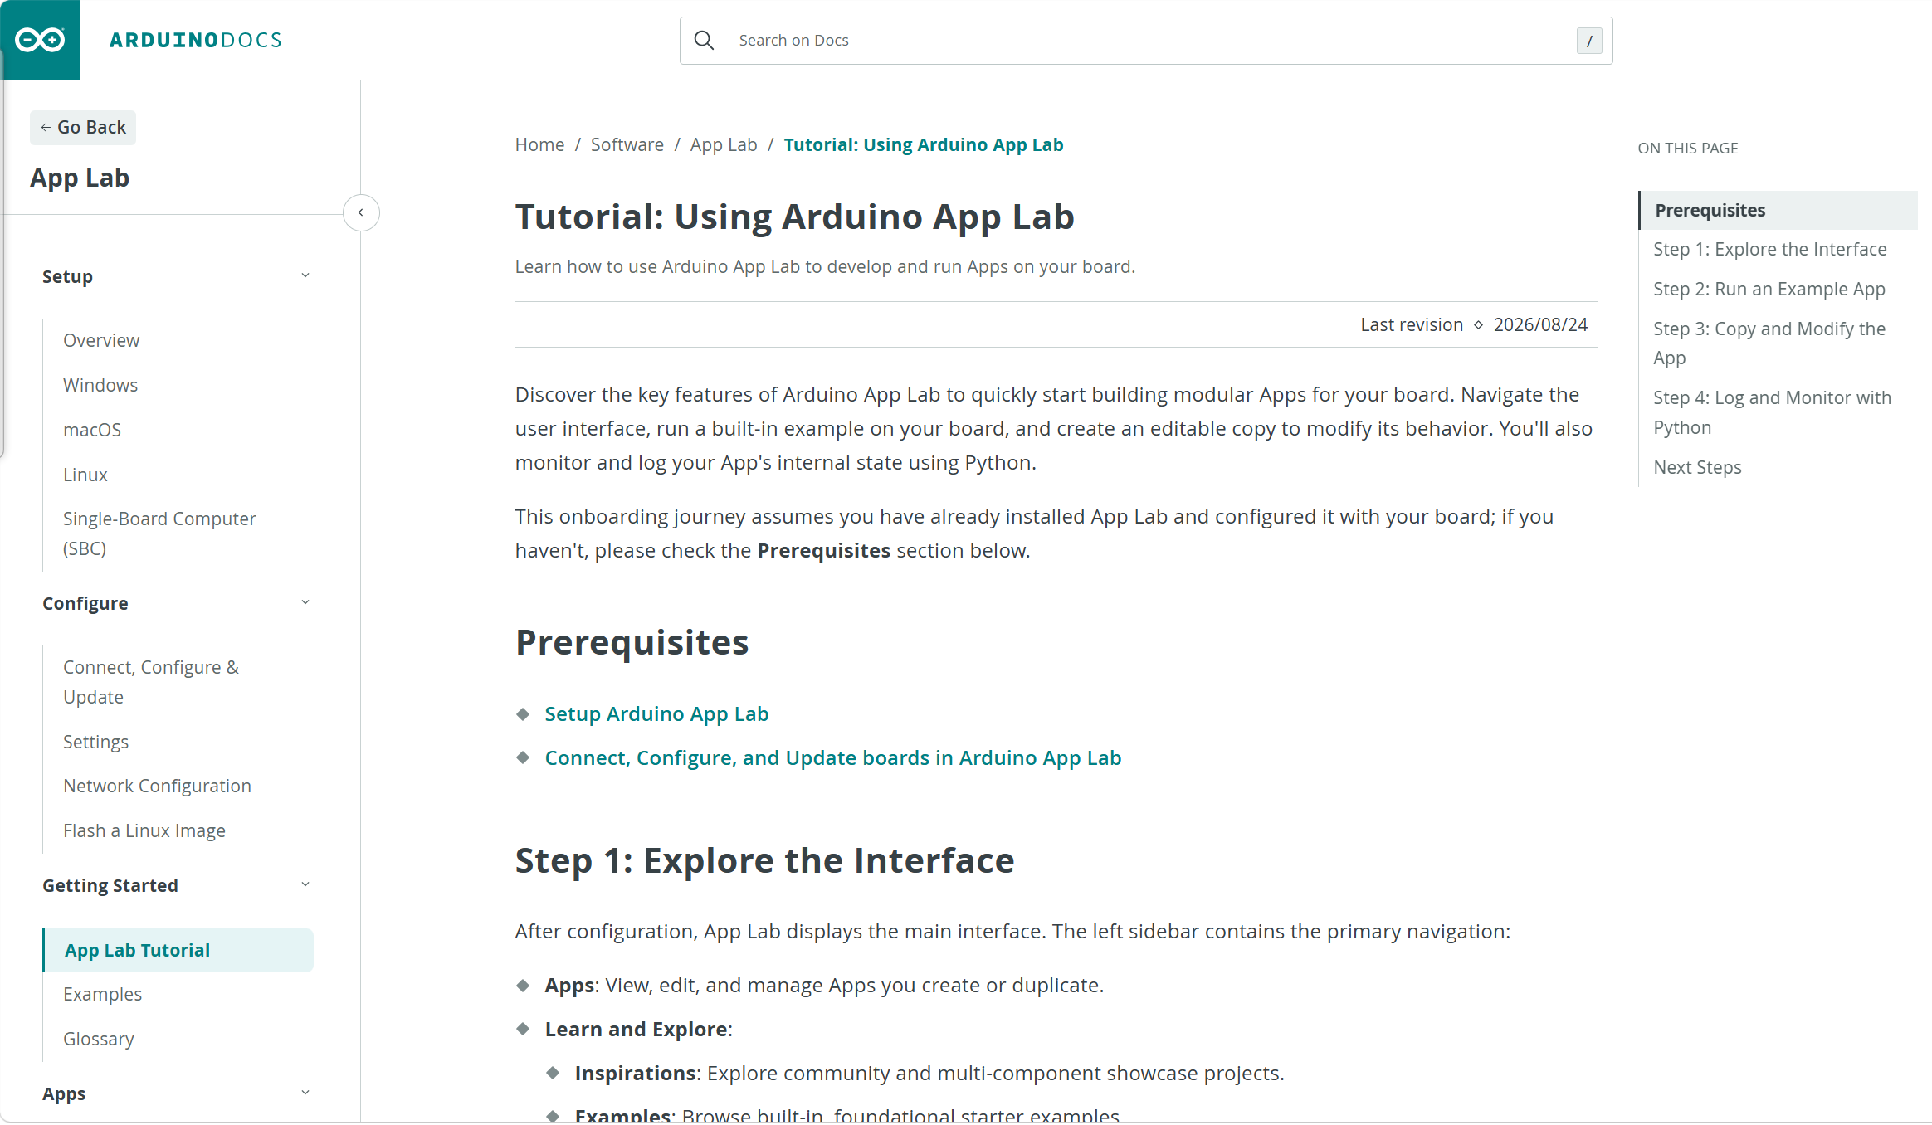Click the search magnifier icon
This screenshot has width=1932, height=1125.
tap(704, 40)
